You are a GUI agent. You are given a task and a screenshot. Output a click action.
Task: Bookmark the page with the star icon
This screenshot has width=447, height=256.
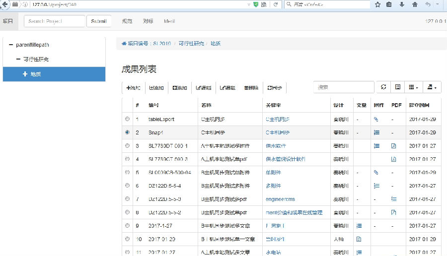(x=378, y=4)
